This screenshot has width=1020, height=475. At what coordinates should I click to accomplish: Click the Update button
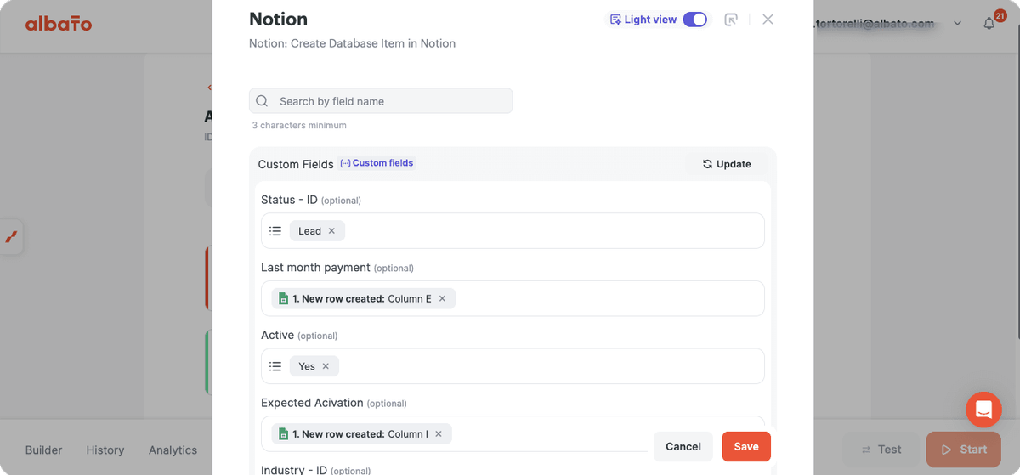pos(727,164)
